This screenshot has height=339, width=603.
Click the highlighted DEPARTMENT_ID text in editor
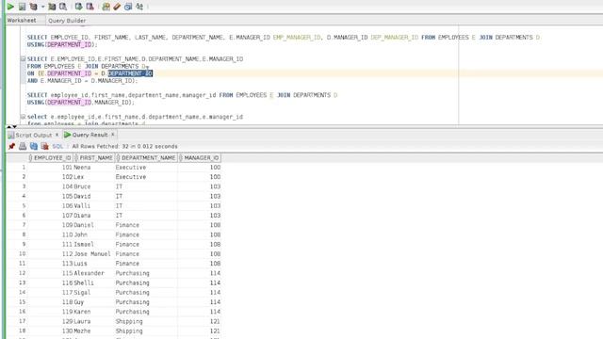[x=130, y=73]
